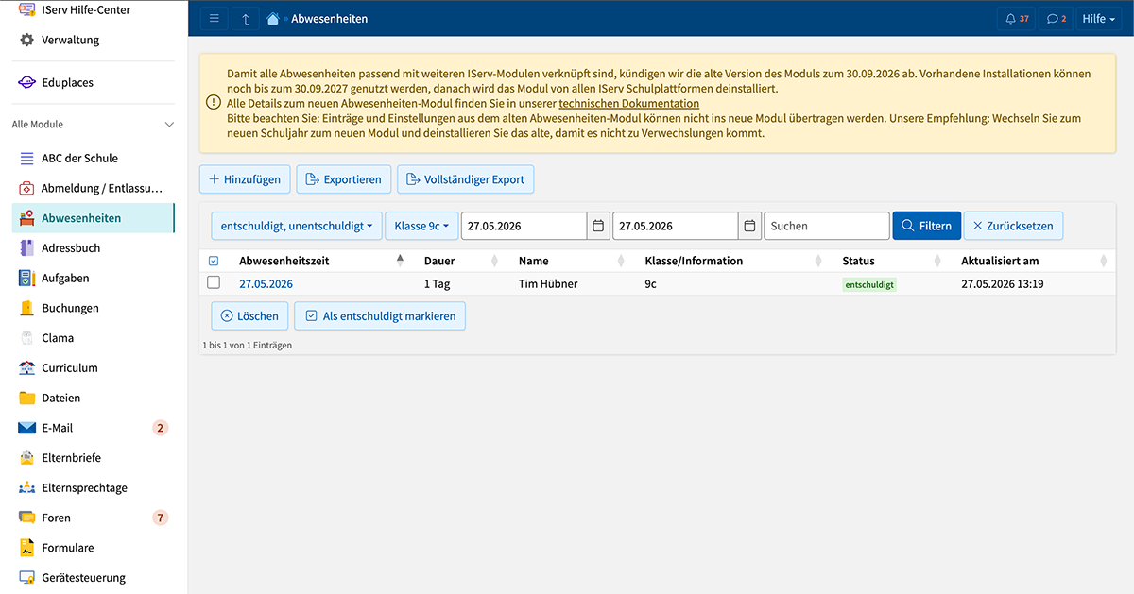The image size is (1134, 594).
Task: Click the Zurücksetzen button
Action: coord(1014,226)
